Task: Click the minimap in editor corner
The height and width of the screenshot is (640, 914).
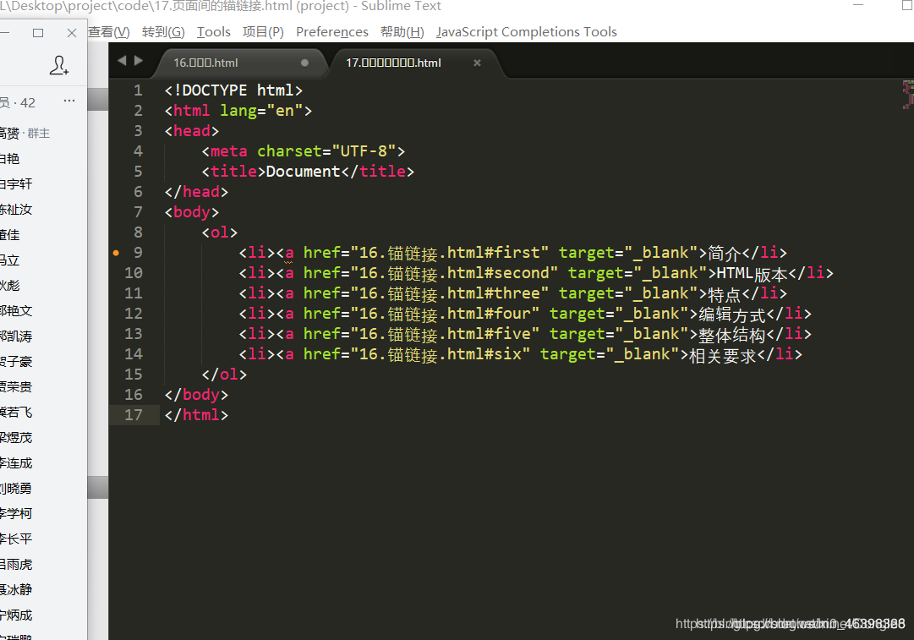Action: pos(907,95)
